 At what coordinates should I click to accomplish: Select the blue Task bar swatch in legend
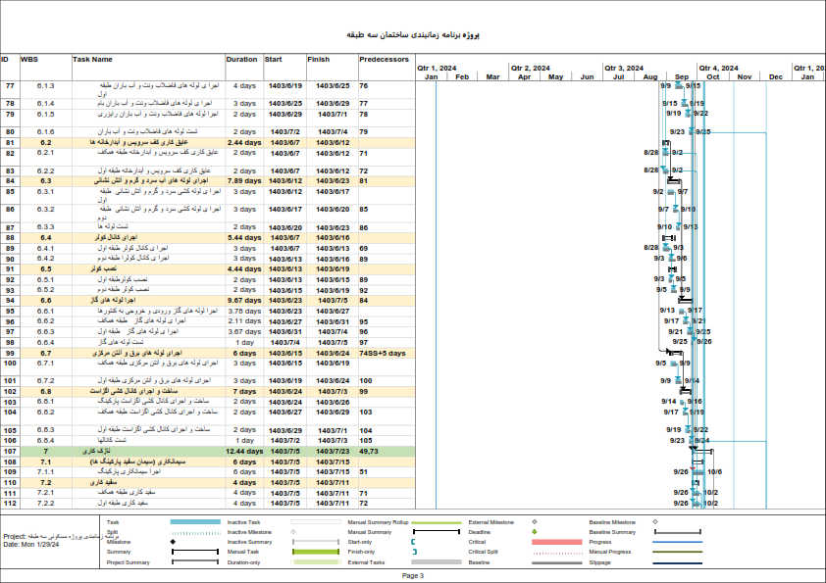pos(195,522)
